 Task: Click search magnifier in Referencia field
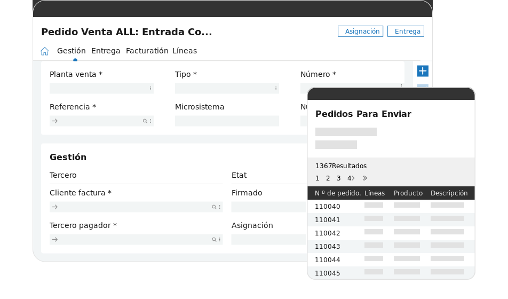point(145,121)
